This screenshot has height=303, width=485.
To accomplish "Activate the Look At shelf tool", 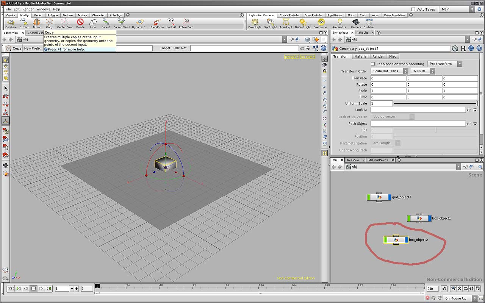I will point(171,23).
